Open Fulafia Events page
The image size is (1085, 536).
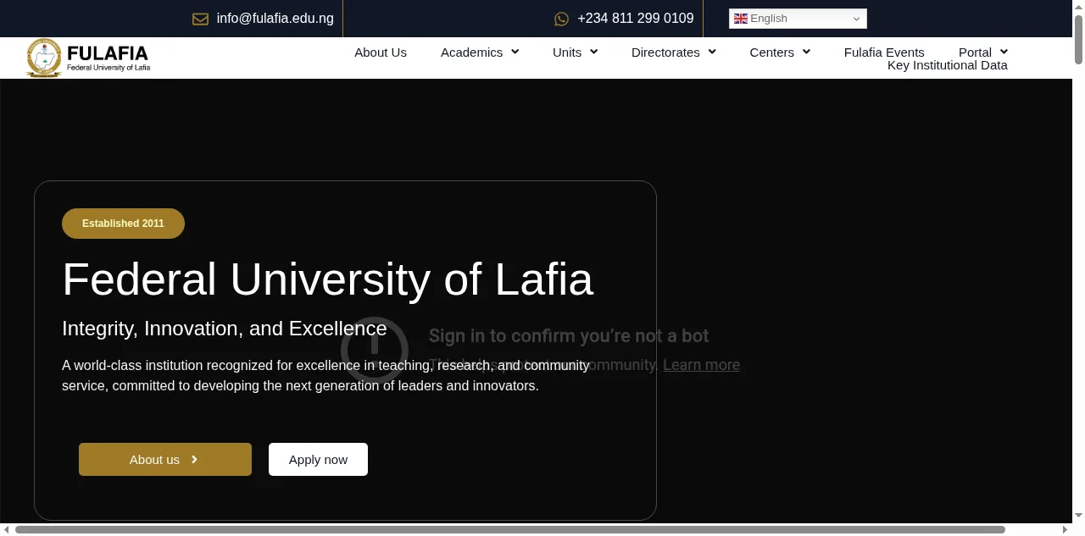tap(884, 52)
